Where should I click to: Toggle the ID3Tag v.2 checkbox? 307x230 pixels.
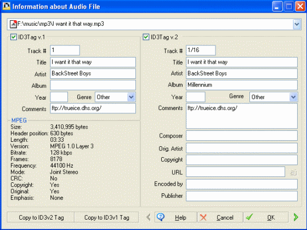pyautogui.click(x=146, y=37)
